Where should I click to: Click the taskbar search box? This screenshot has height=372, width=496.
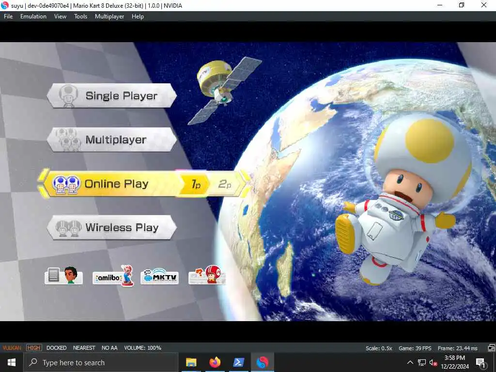[x=101, y=362]
